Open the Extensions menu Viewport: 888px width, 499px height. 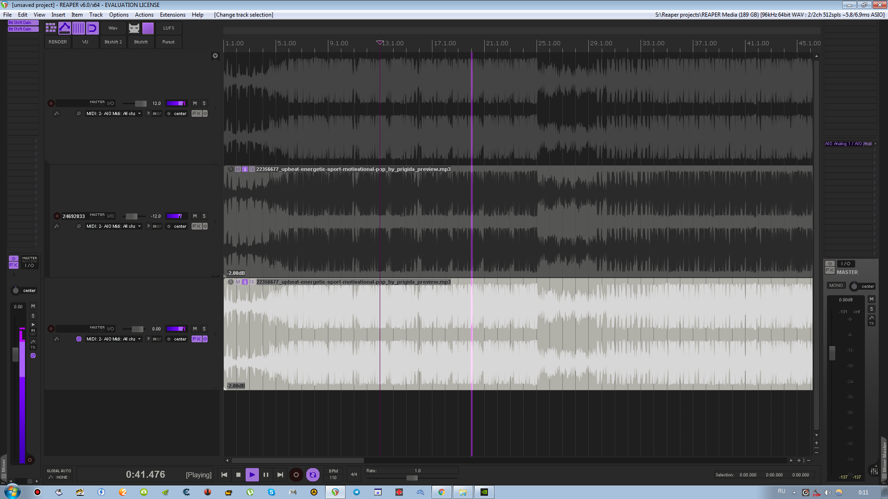click(173, 15)
